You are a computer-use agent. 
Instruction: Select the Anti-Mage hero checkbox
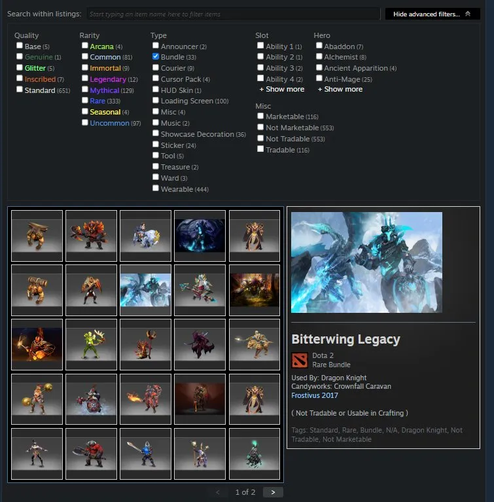point(319,78)
